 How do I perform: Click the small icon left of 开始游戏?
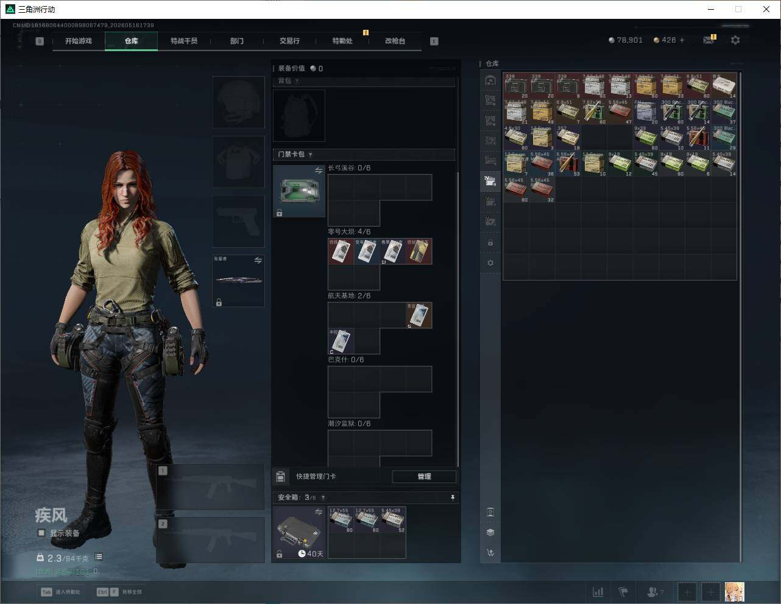coord(40,41)
